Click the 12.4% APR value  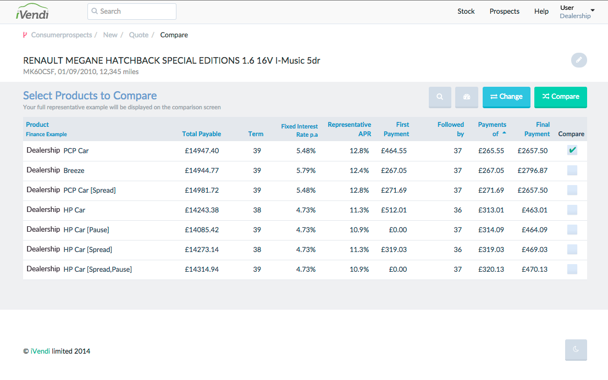359,170
